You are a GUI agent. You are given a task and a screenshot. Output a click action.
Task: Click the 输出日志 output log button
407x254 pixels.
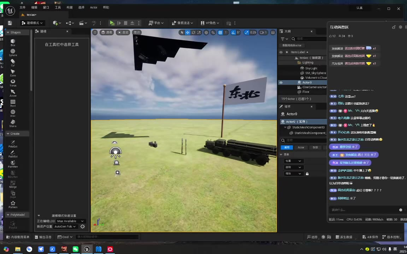(43, 237)
